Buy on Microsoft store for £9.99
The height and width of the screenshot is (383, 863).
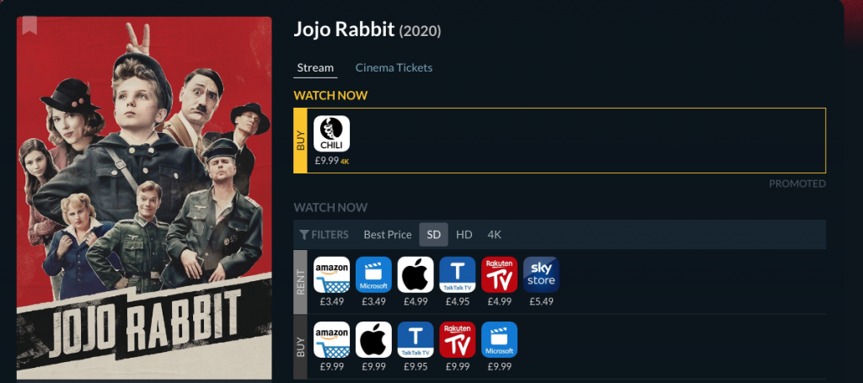coord(499,339)
